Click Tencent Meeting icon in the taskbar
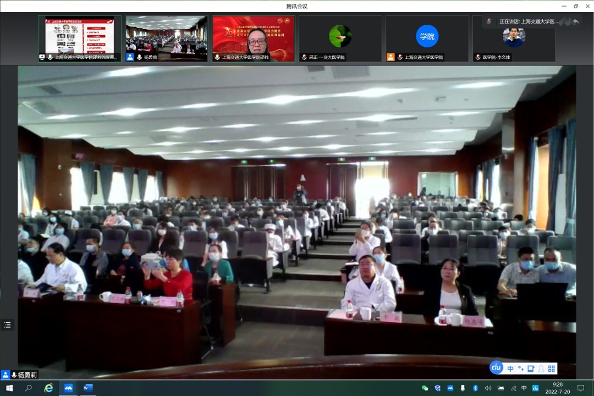The height and width of the screenshot is (396, 594). tap(68, 388)
